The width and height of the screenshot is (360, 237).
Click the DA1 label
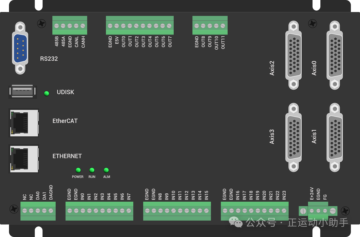(x=44, y=196)
